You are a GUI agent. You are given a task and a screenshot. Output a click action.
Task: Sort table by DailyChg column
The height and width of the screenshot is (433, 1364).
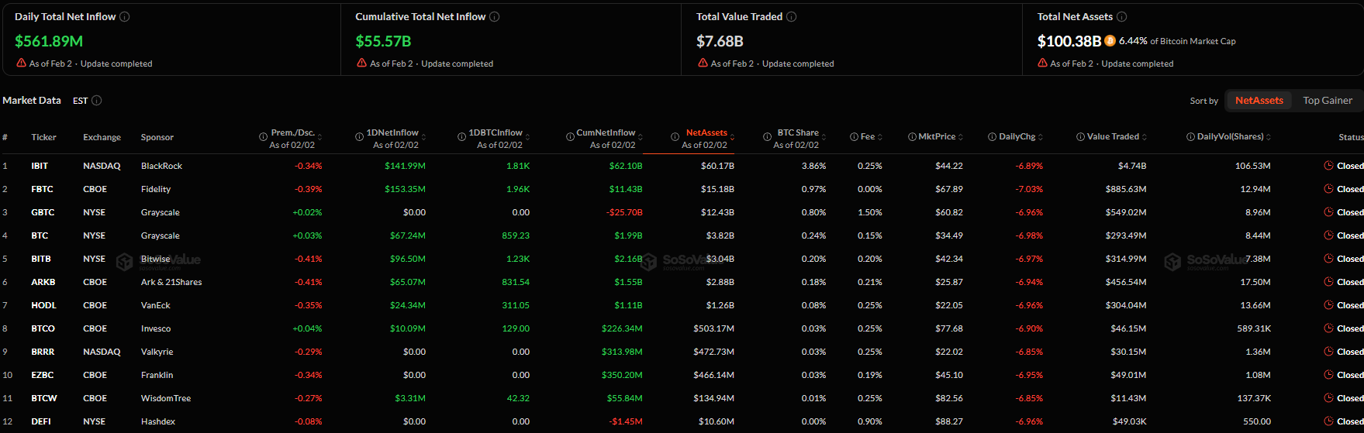coord(1017,137)
